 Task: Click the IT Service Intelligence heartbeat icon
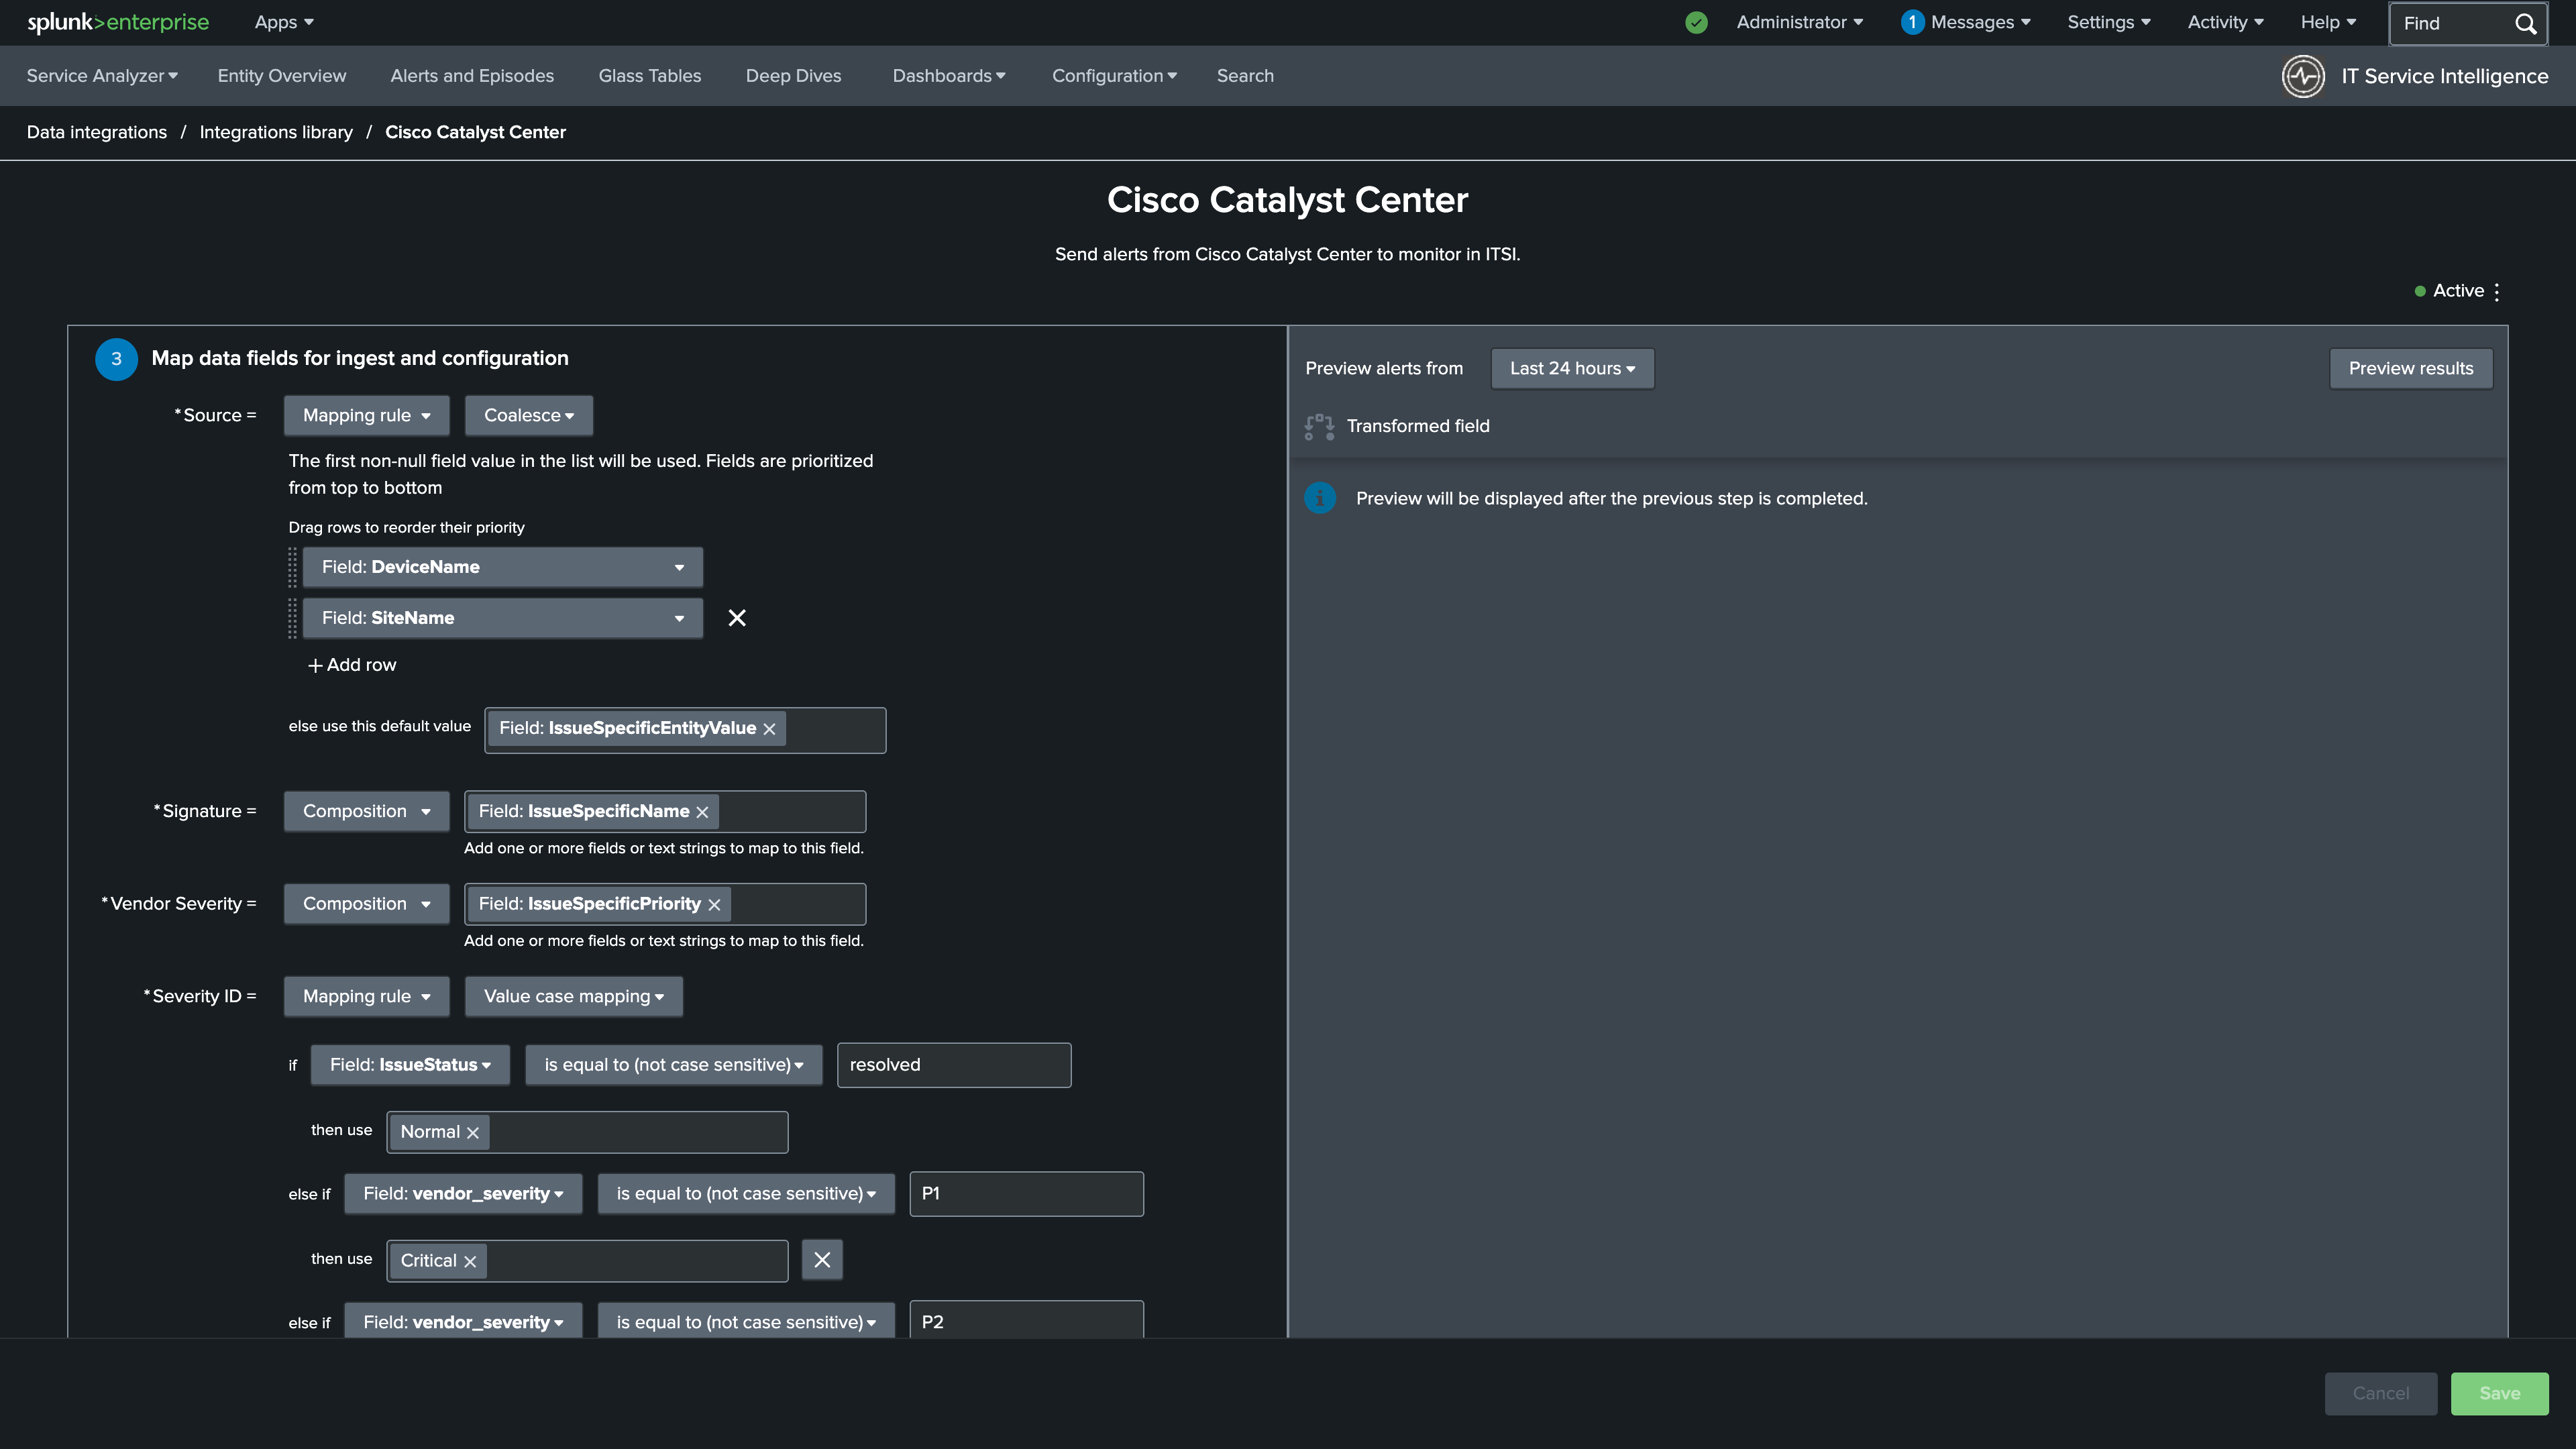pos(2303,76)
